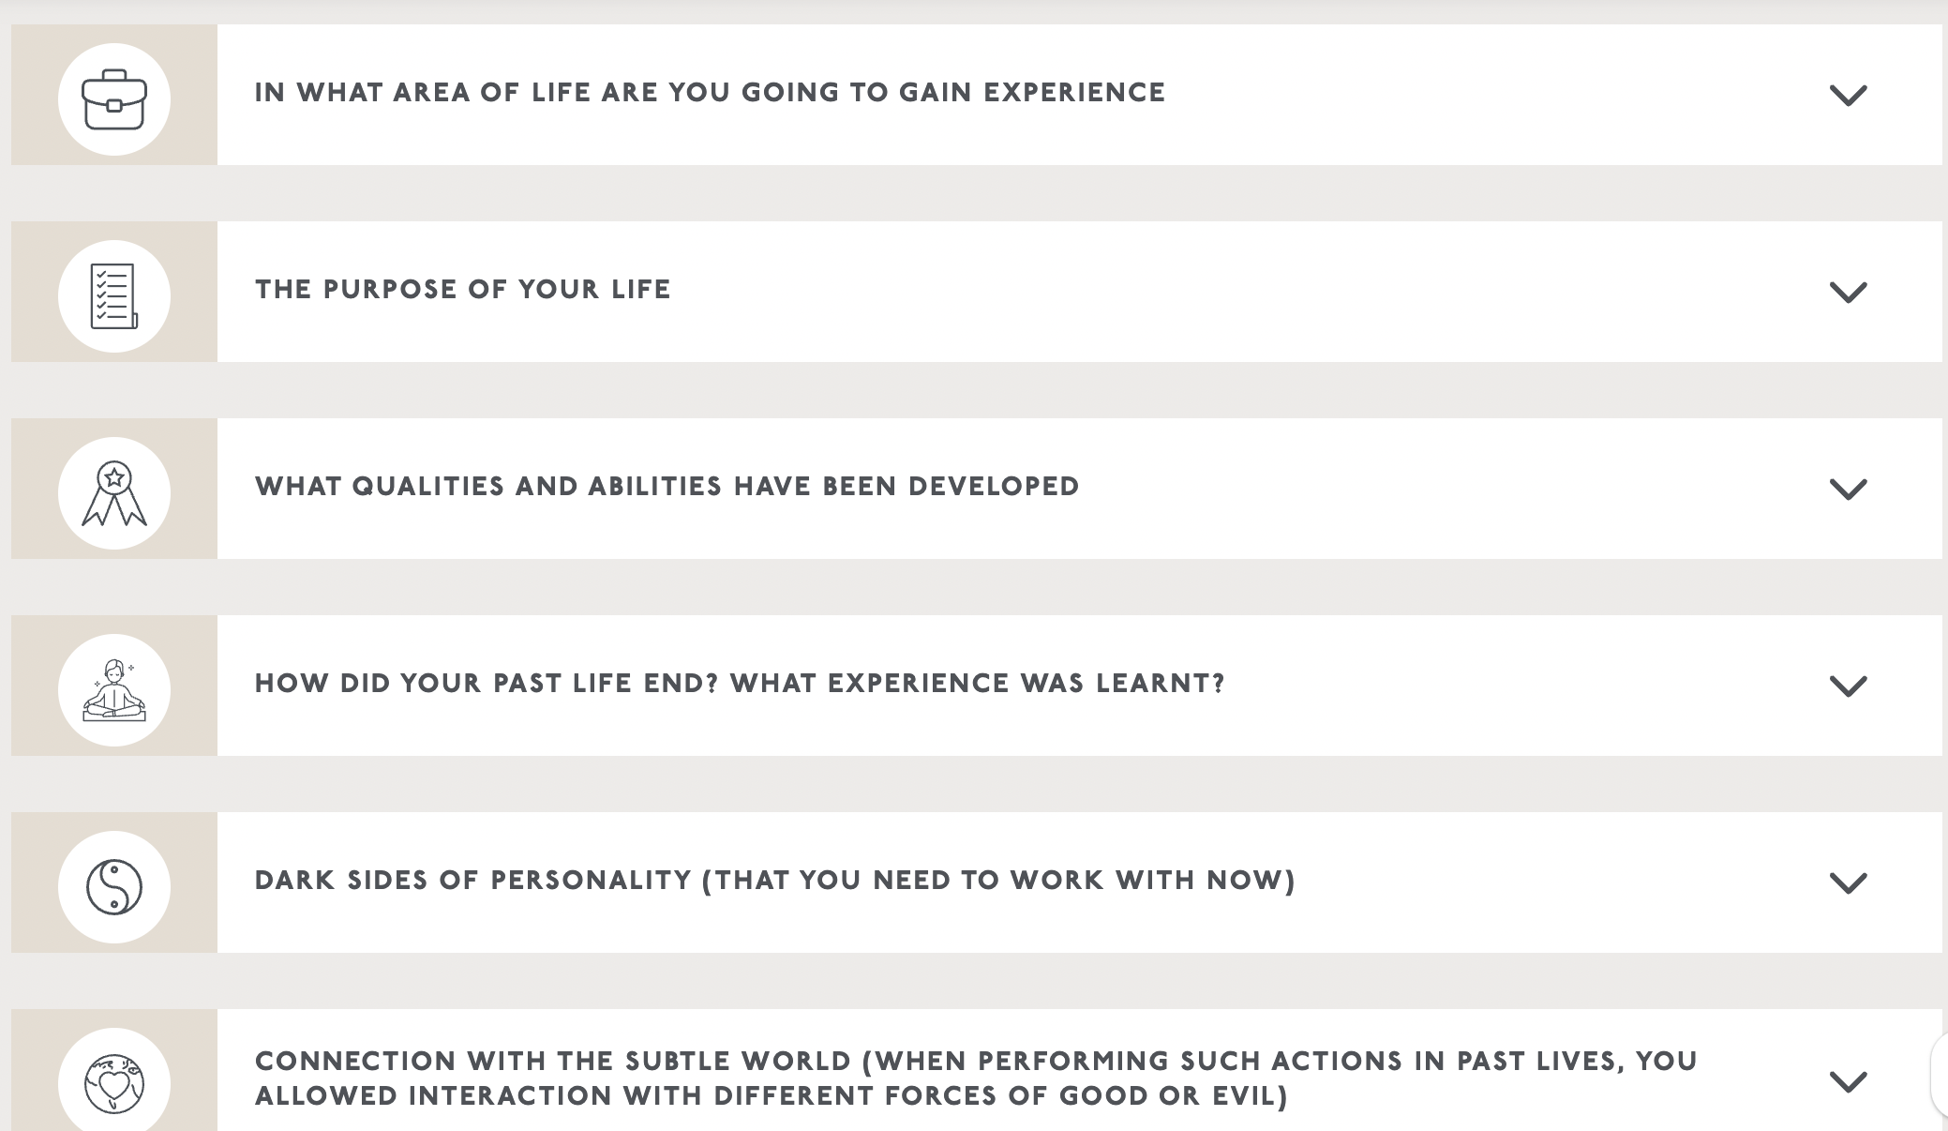
Task: Click the beige panel behind the yin-yang icon
Action: pyautogui.click(x=114, y=882)
